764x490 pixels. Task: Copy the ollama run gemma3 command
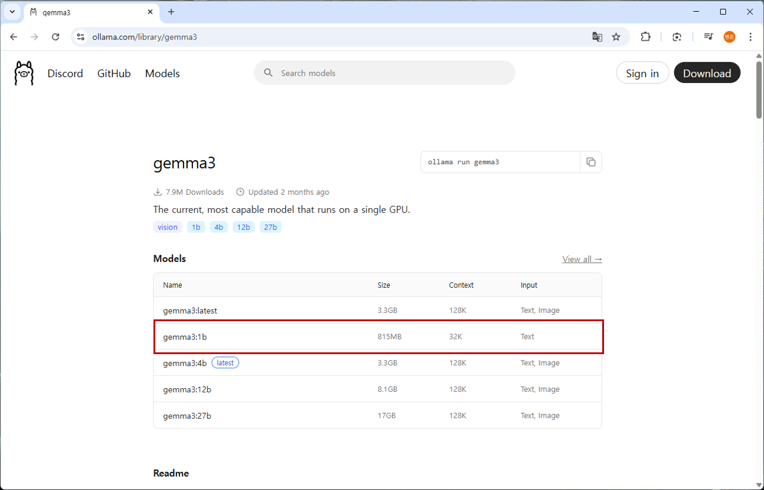pyautogui.click(x=591, y=162)
